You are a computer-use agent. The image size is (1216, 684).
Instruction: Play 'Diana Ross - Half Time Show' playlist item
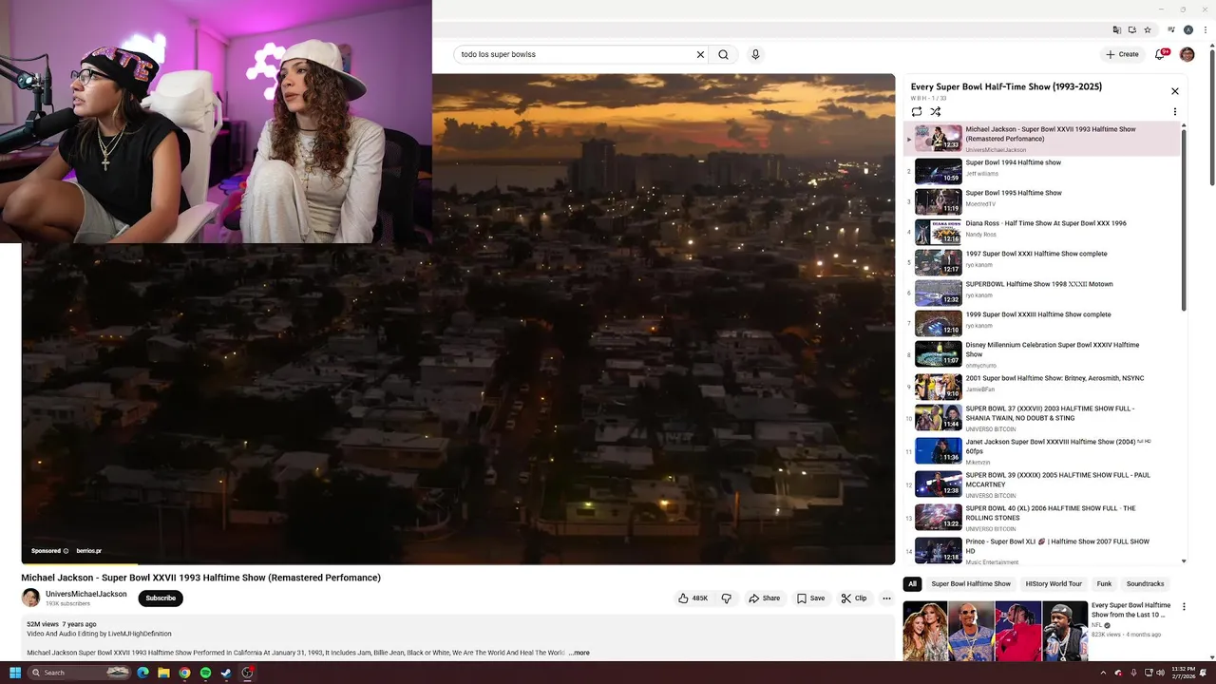(1042, 232)
